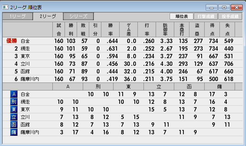
Task: Show the 順位表 standings view
Action: [x=181, y=16]
